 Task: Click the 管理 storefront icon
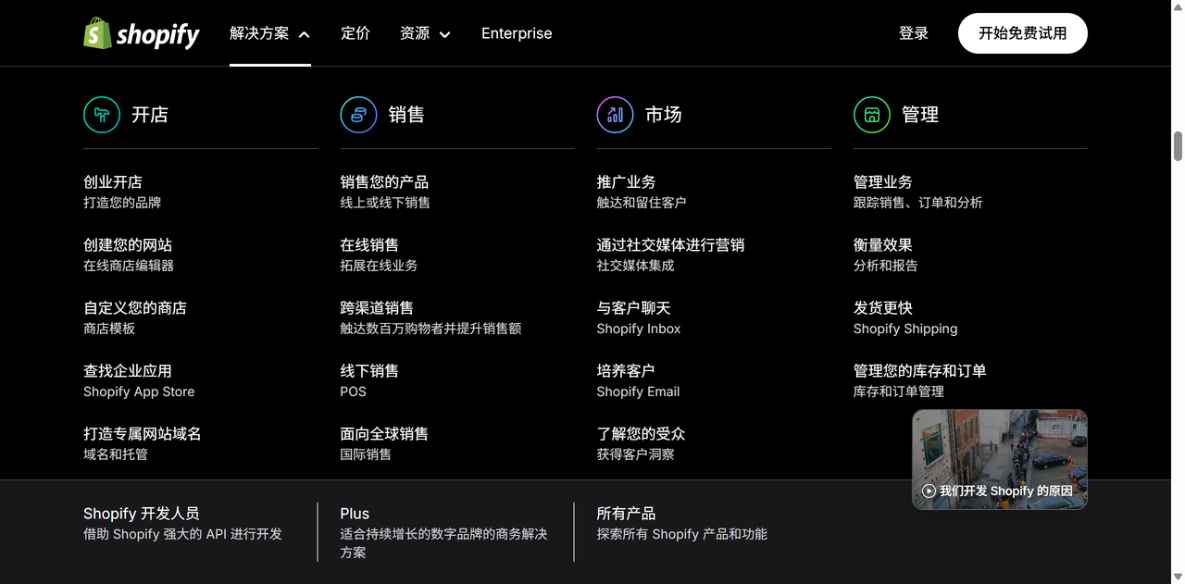click(871, 115)
